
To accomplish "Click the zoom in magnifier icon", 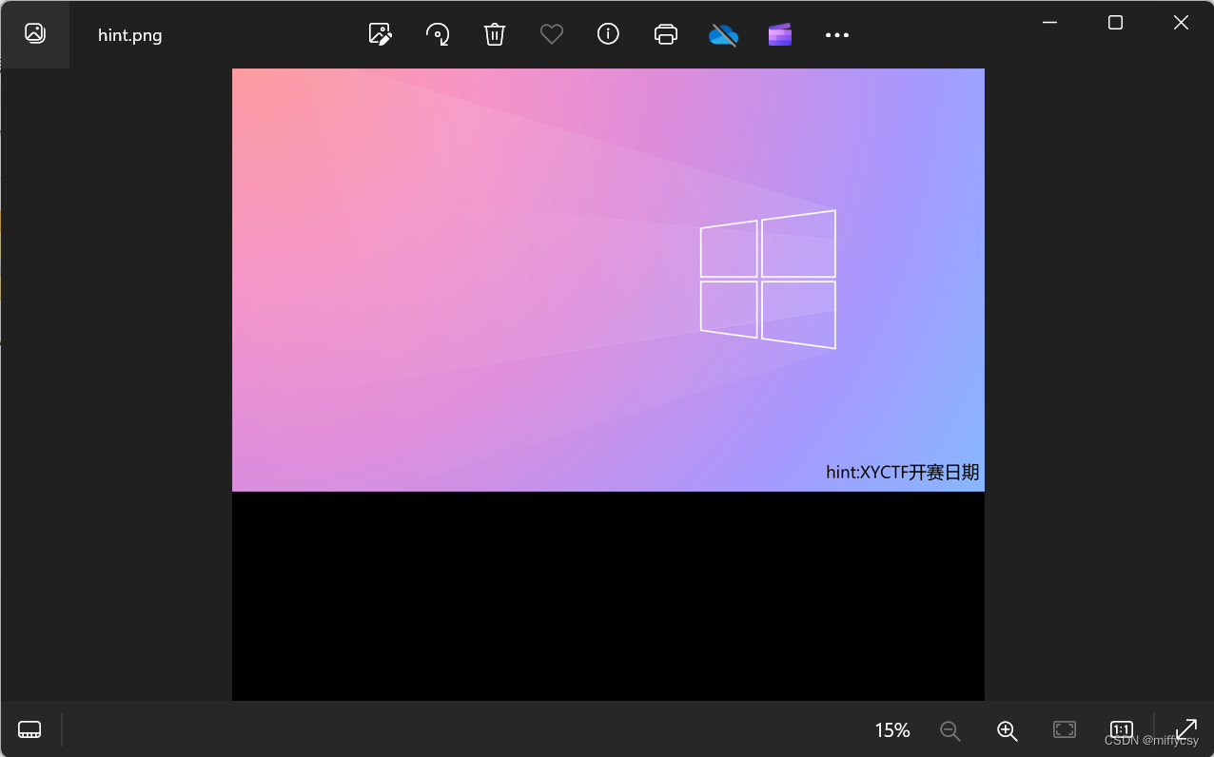I will [1007, 730].
